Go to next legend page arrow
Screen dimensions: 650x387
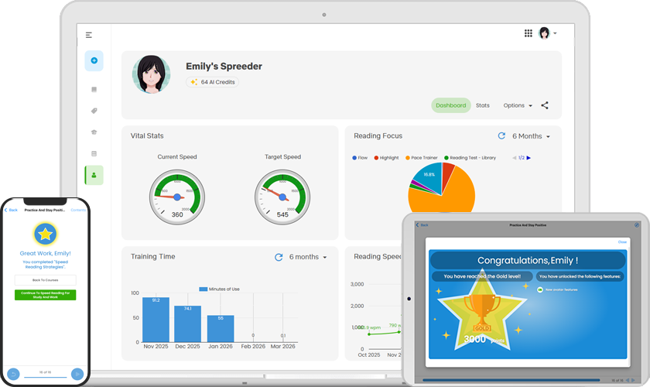click(529, 158)
